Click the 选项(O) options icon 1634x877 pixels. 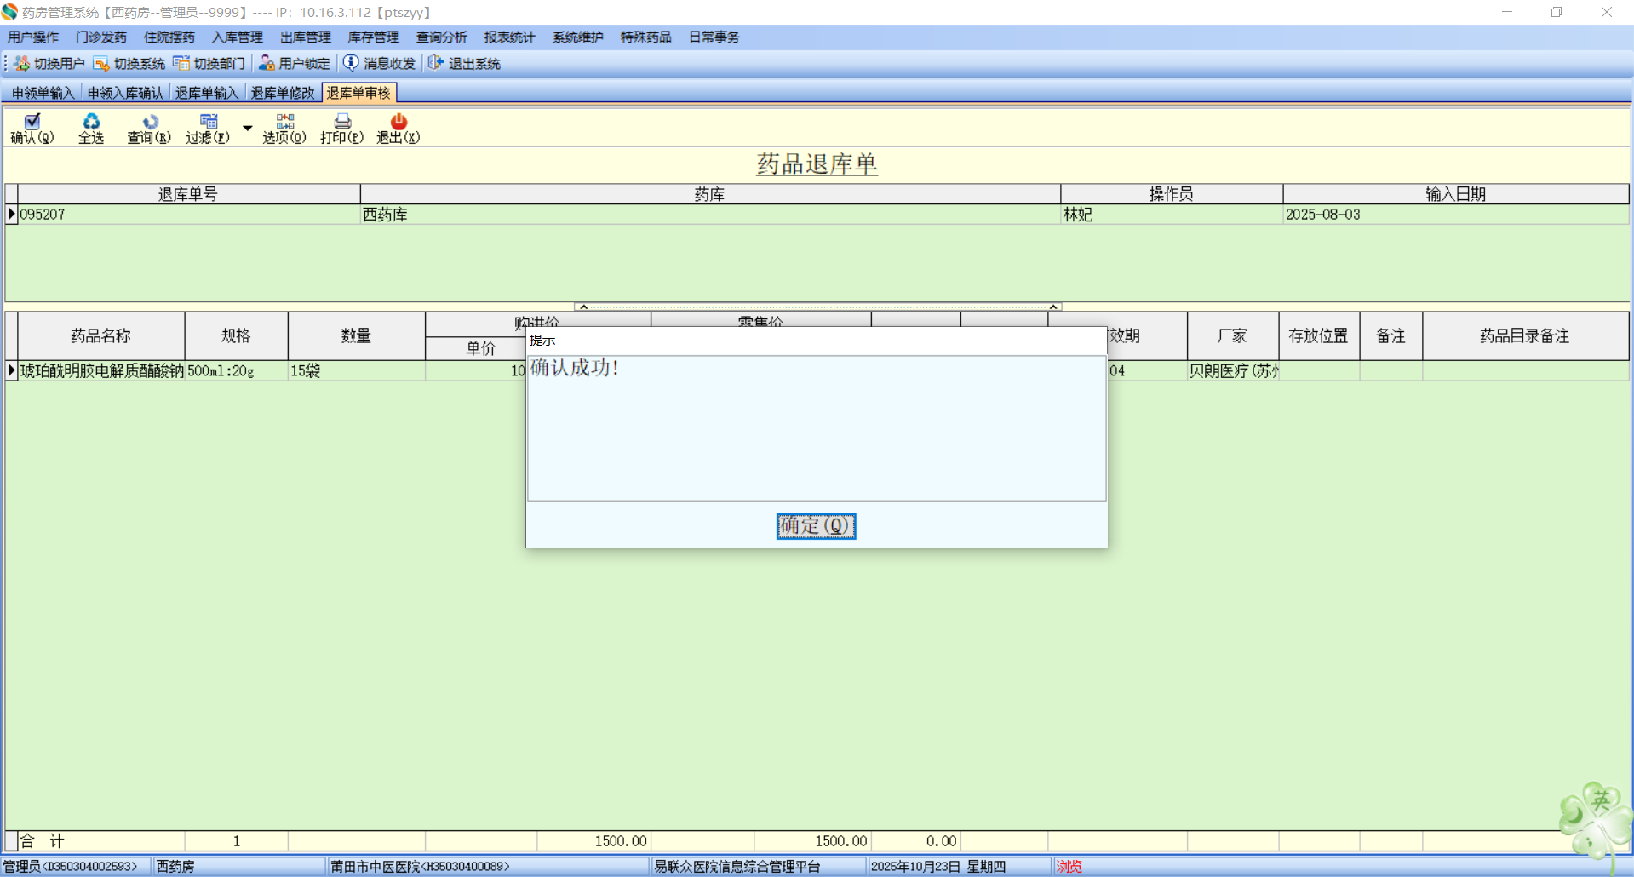(284, 122)
